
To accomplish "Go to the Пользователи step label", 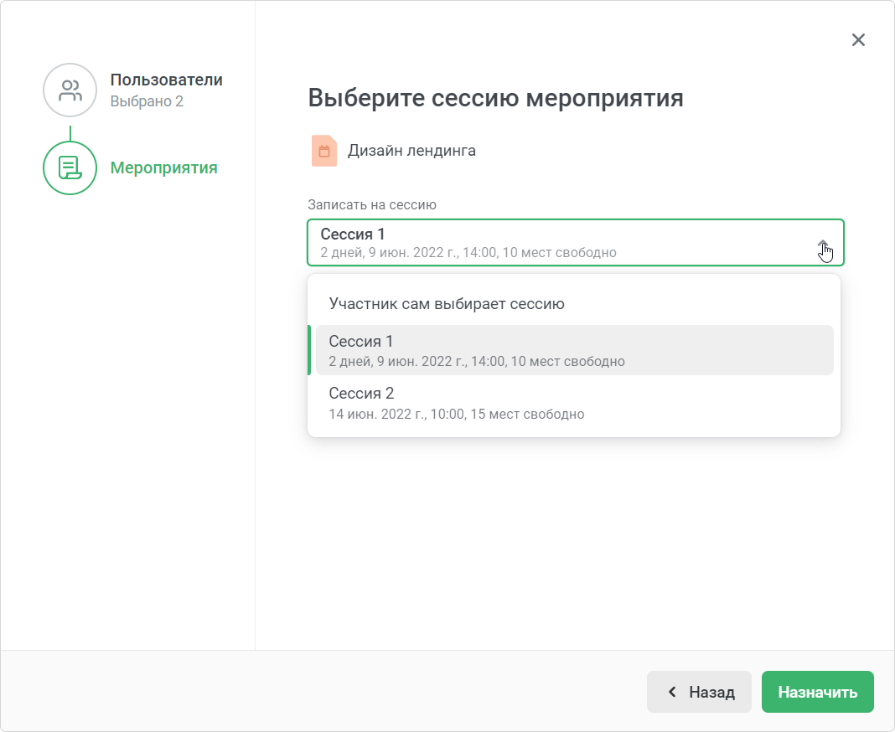I will (x=166, y=80).
